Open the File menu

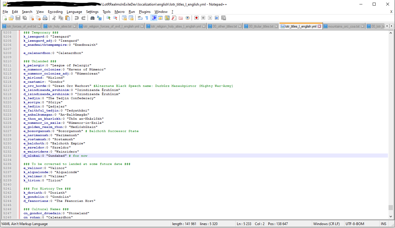click(5, 12)
